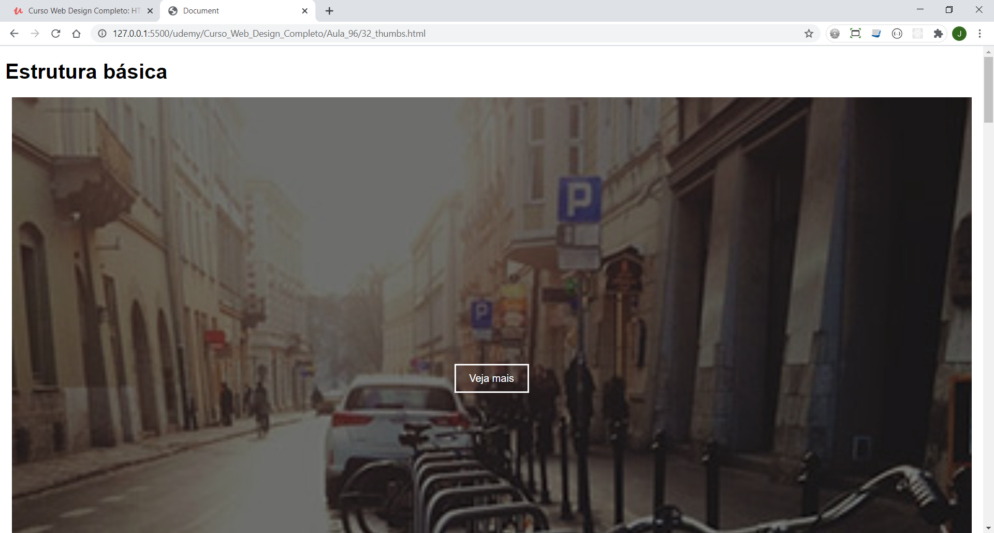994x533 pixels.
Task: Click the address bar URL
Action: click(x=269, y=34)
